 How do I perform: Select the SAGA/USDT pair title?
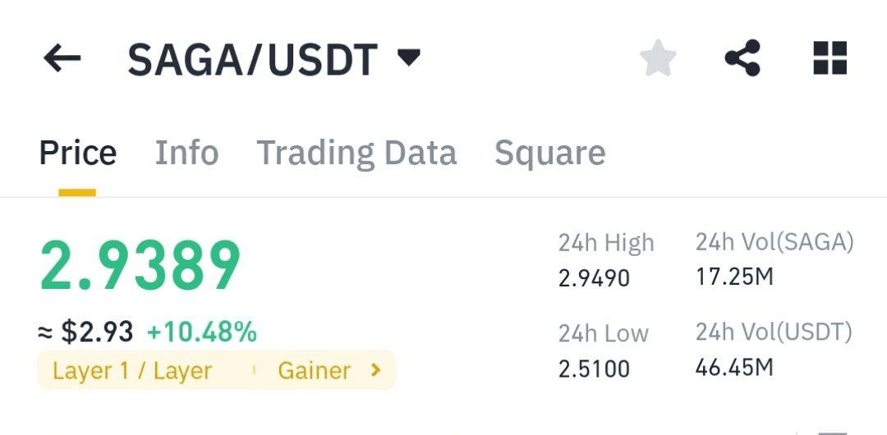[252, 59]
